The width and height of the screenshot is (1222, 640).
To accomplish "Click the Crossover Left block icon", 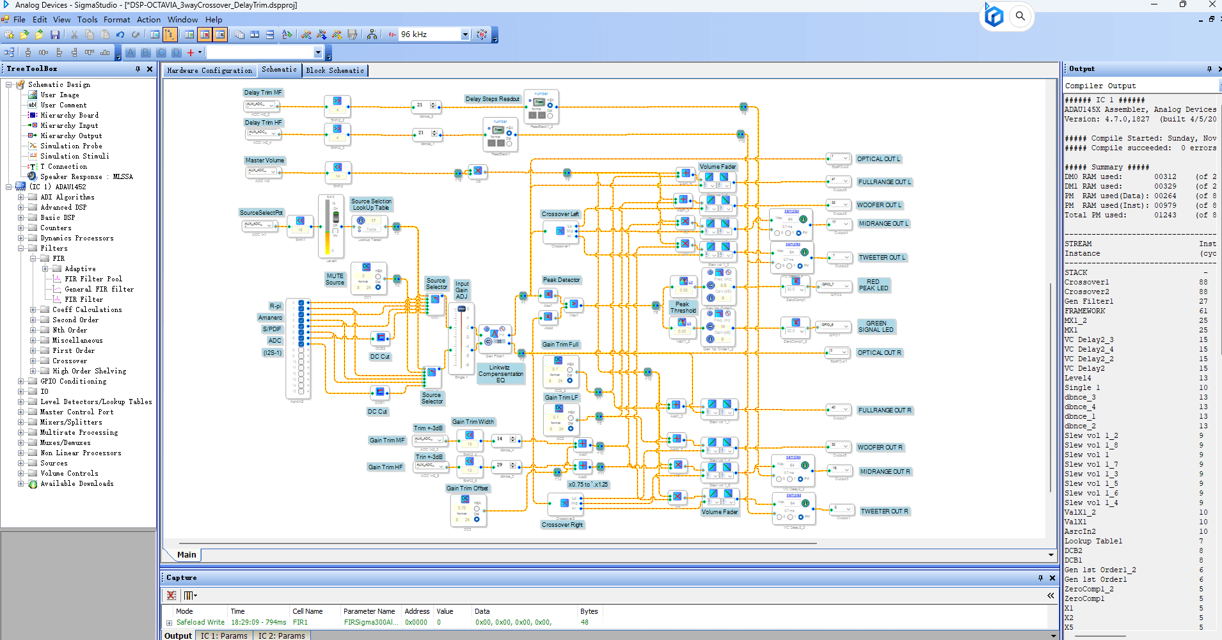I will click(560, 231).
